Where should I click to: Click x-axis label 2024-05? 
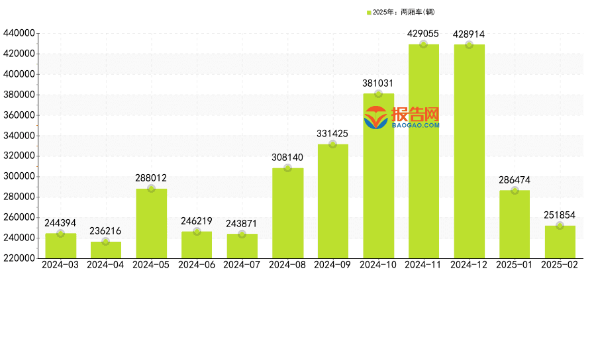151,265
